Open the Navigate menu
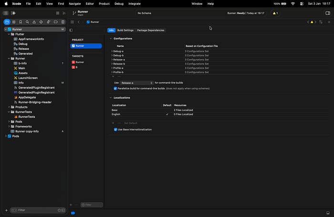The height and width of the screenshot is (217, 334). (75, 4)
